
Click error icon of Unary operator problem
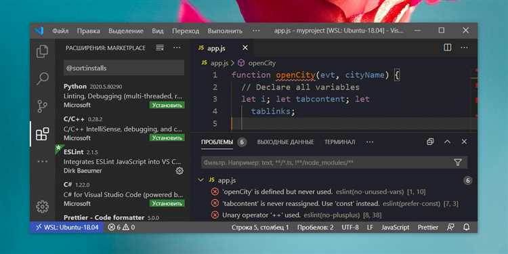pos(215,215)
